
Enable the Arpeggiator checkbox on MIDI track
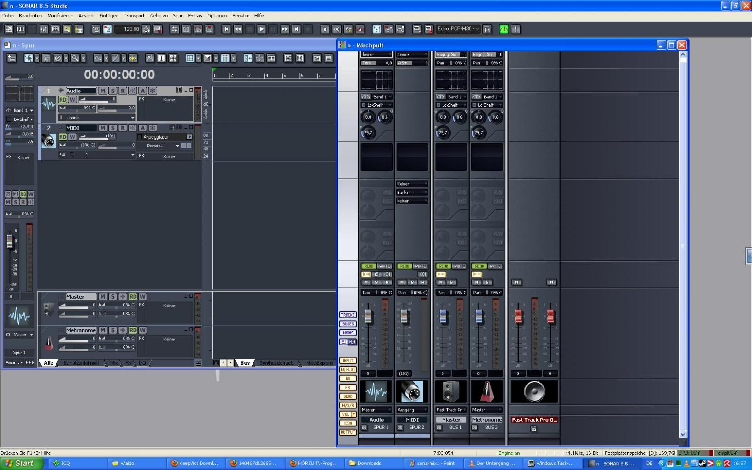(x=140, y=137)
